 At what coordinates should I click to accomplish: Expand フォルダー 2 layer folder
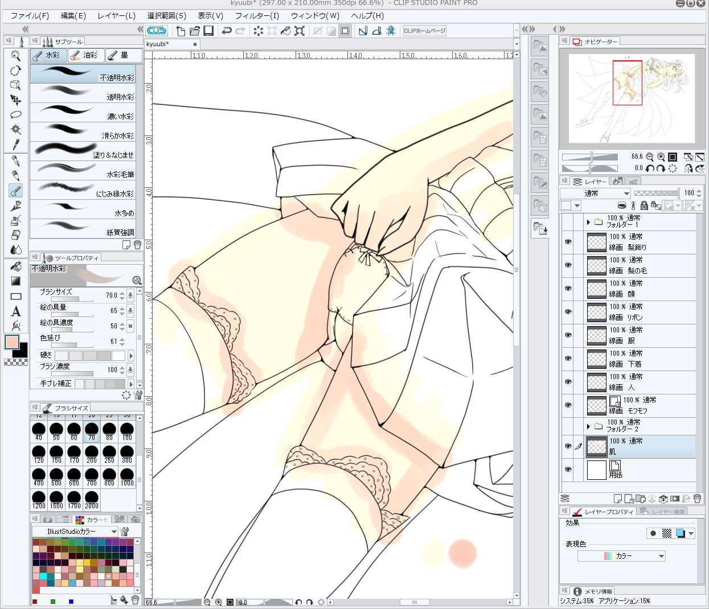[588, 426]
